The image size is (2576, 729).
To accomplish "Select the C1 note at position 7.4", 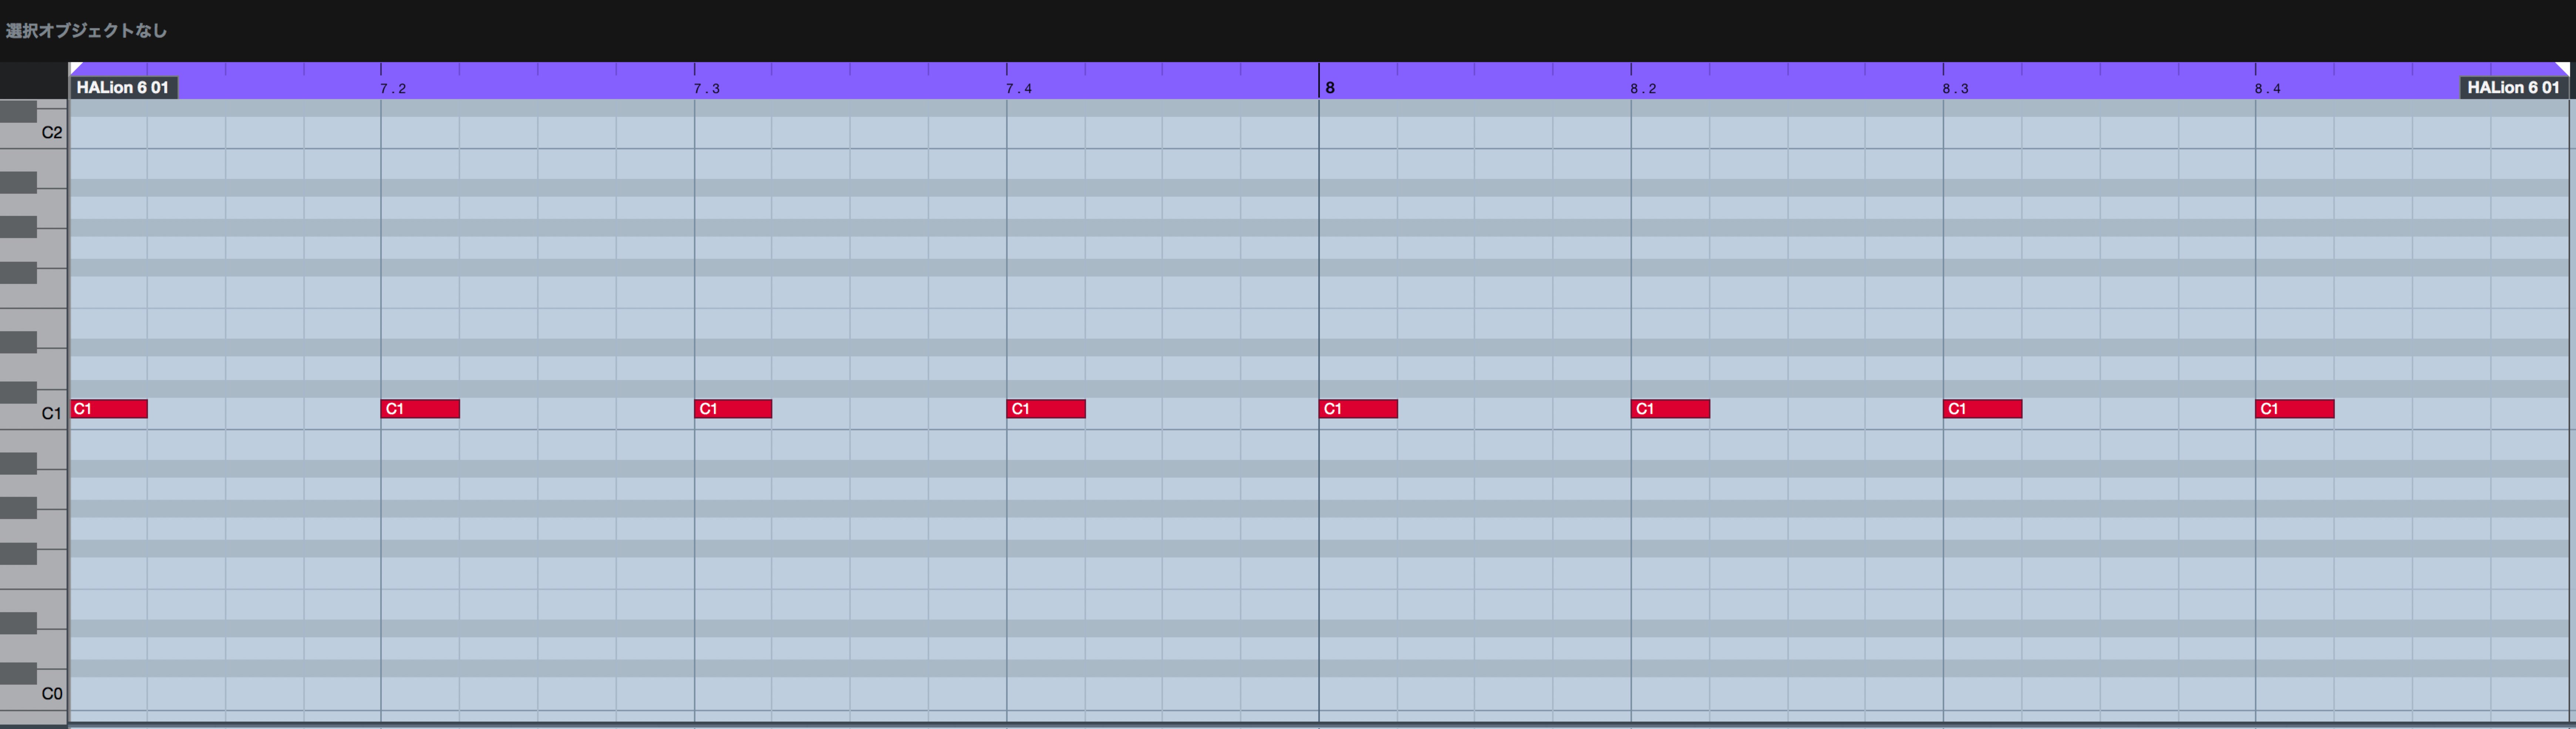I will click(x=1046, y=409).
